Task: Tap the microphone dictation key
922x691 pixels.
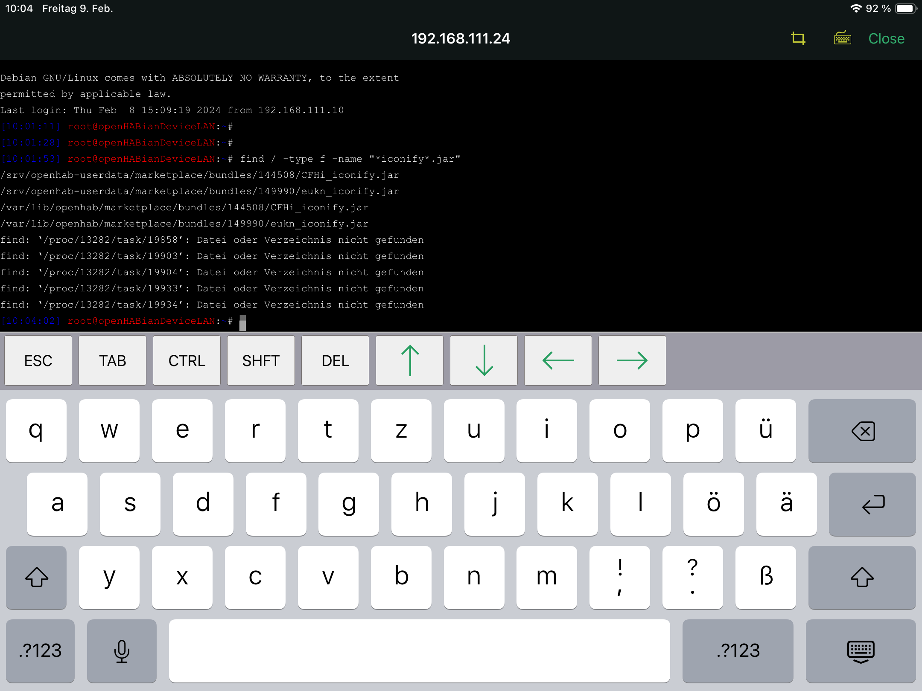Action: tap(122, 650)
